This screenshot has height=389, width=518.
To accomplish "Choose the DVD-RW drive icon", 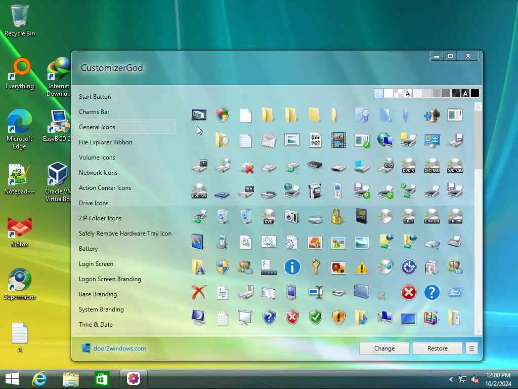I will point(199,191).
